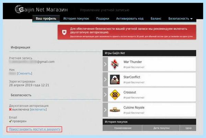Click the Цена column header

[188, 128]
